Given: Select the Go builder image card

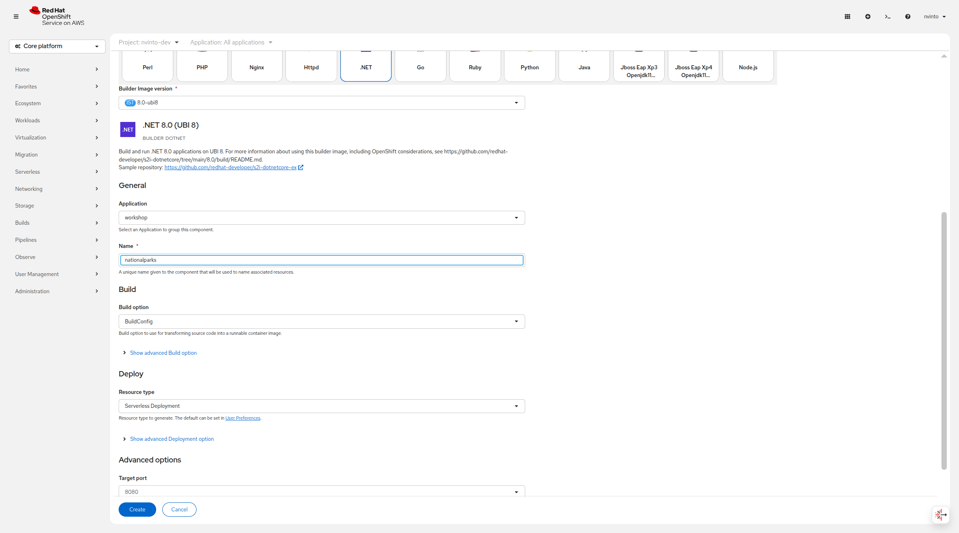Looking at the screenshot, I should (x=421, y=66).
